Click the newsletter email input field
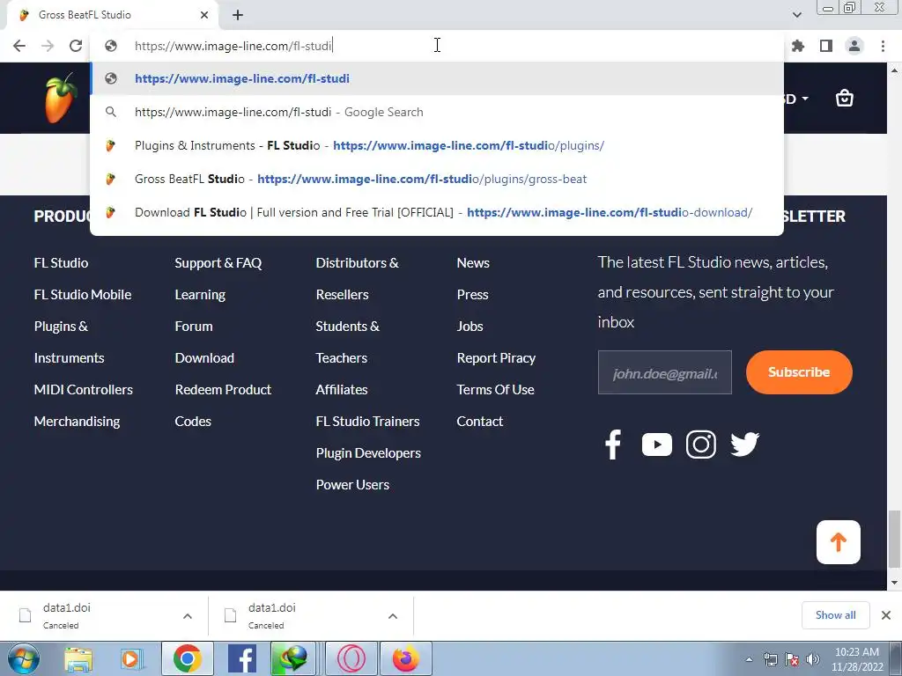Image resolution: width=902 pixels, height=676 pixels. coord(664,372)
